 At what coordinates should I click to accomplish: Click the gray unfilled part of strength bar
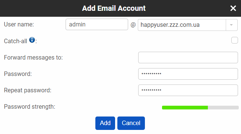pos(223,108)
